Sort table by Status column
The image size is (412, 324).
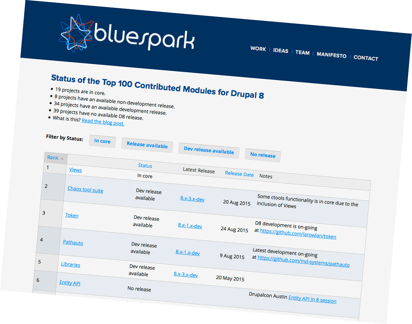145,166
